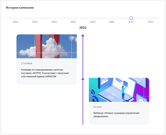Select the 2017 circle on the timeline
This screenshot has height=135, width=166.
73,18
